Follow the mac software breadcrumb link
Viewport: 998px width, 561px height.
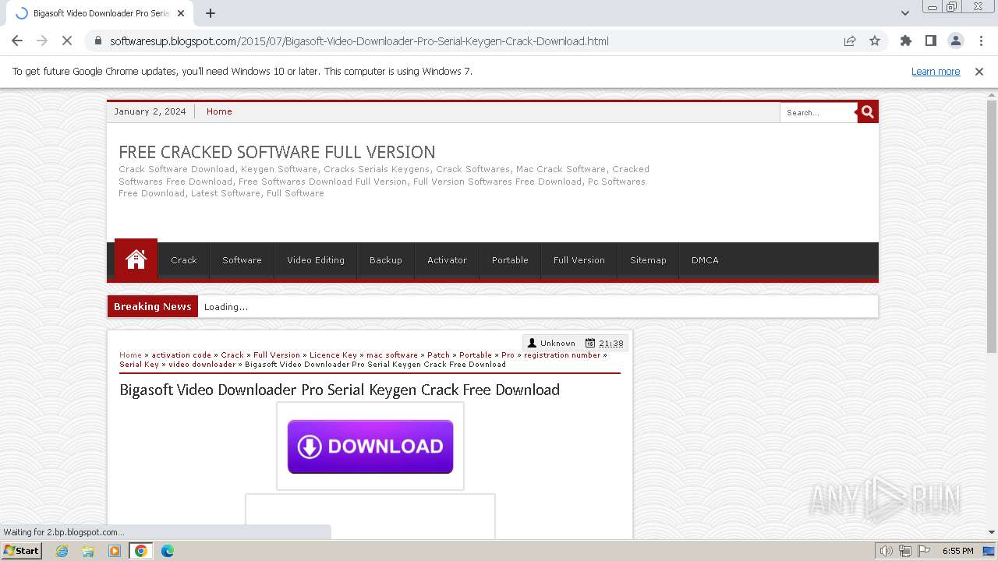(392, 355)
